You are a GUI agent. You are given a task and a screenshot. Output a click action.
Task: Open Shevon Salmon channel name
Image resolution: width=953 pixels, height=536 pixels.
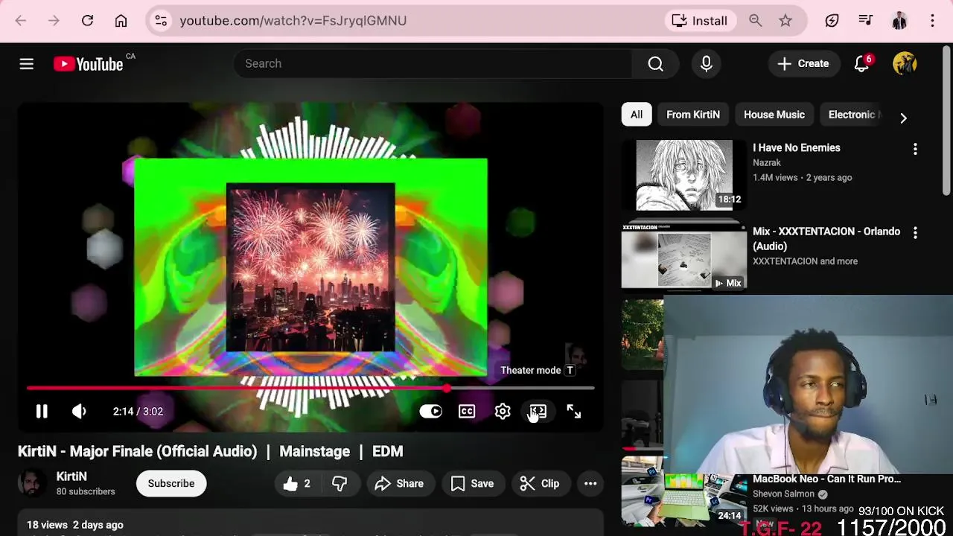pyautogui.click(x=784, y=494)
